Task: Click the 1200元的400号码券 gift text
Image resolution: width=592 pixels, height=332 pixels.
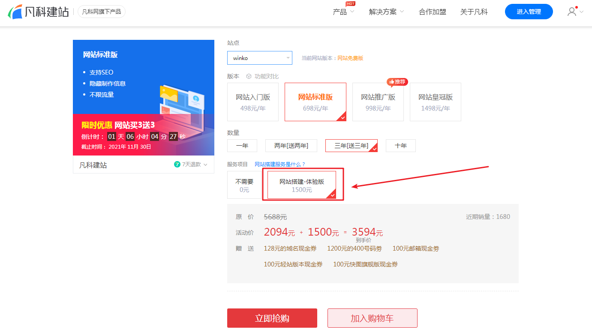Action: coord(355,248)
